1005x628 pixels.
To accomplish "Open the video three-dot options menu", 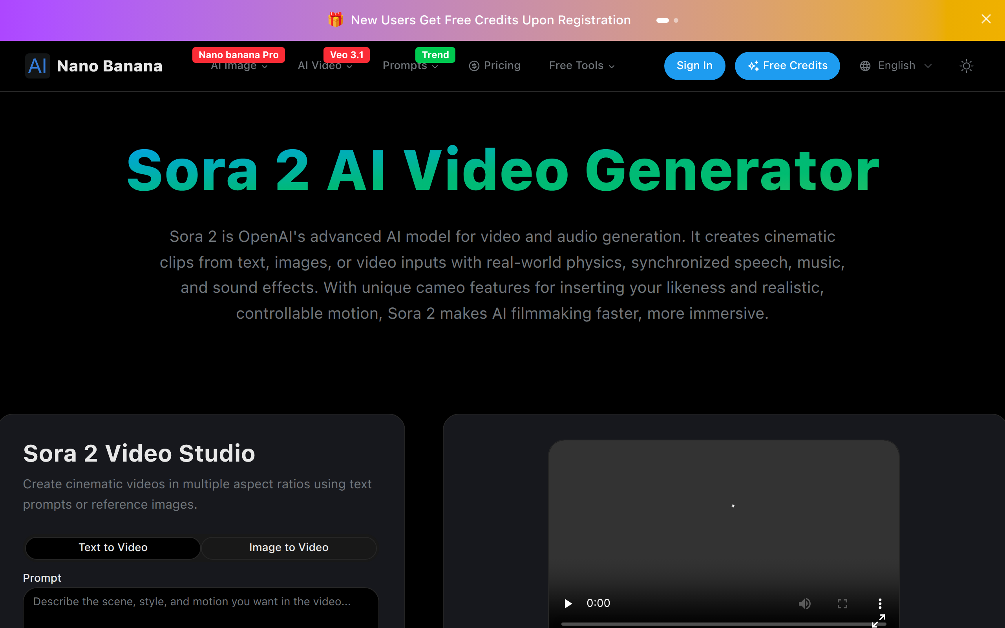I will click(880, 603).
